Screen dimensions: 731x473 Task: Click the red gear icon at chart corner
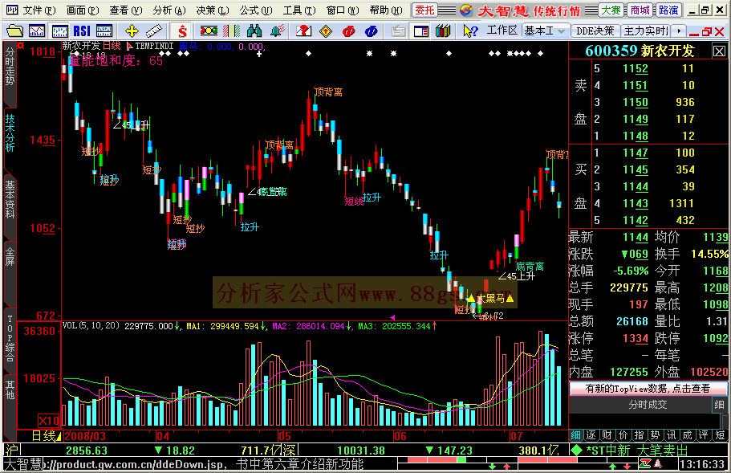coord(21,45)
